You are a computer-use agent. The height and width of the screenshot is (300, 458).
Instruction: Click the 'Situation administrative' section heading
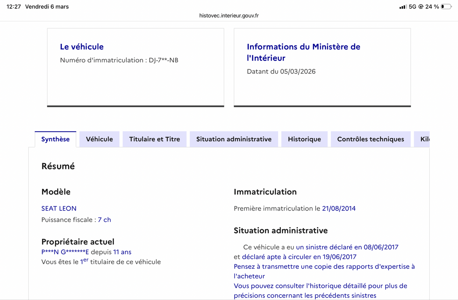[x=281, y=230]
